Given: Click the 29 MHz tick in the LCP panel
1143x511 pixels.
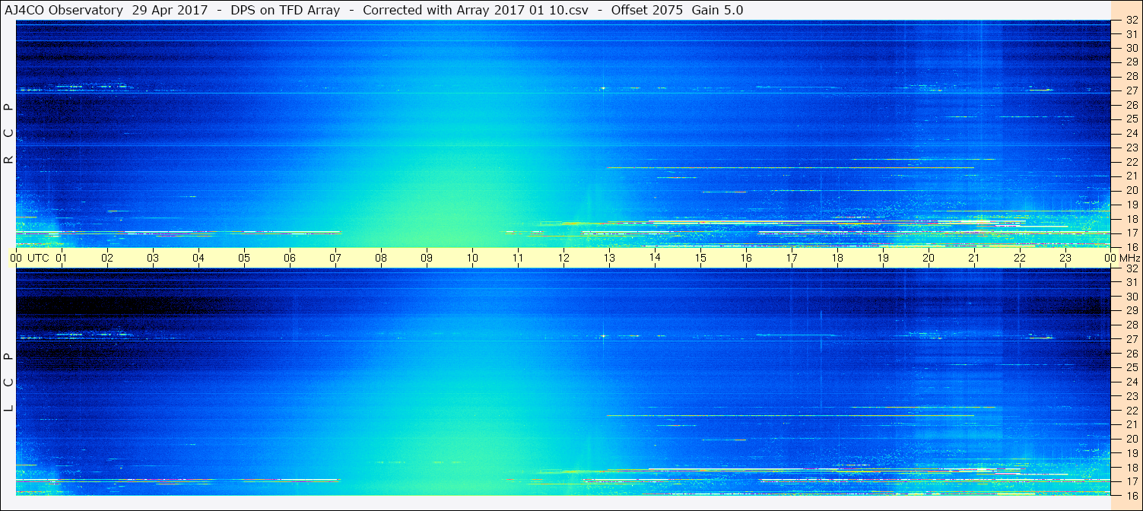Looking at the screenshot, I should (1131, 310).
